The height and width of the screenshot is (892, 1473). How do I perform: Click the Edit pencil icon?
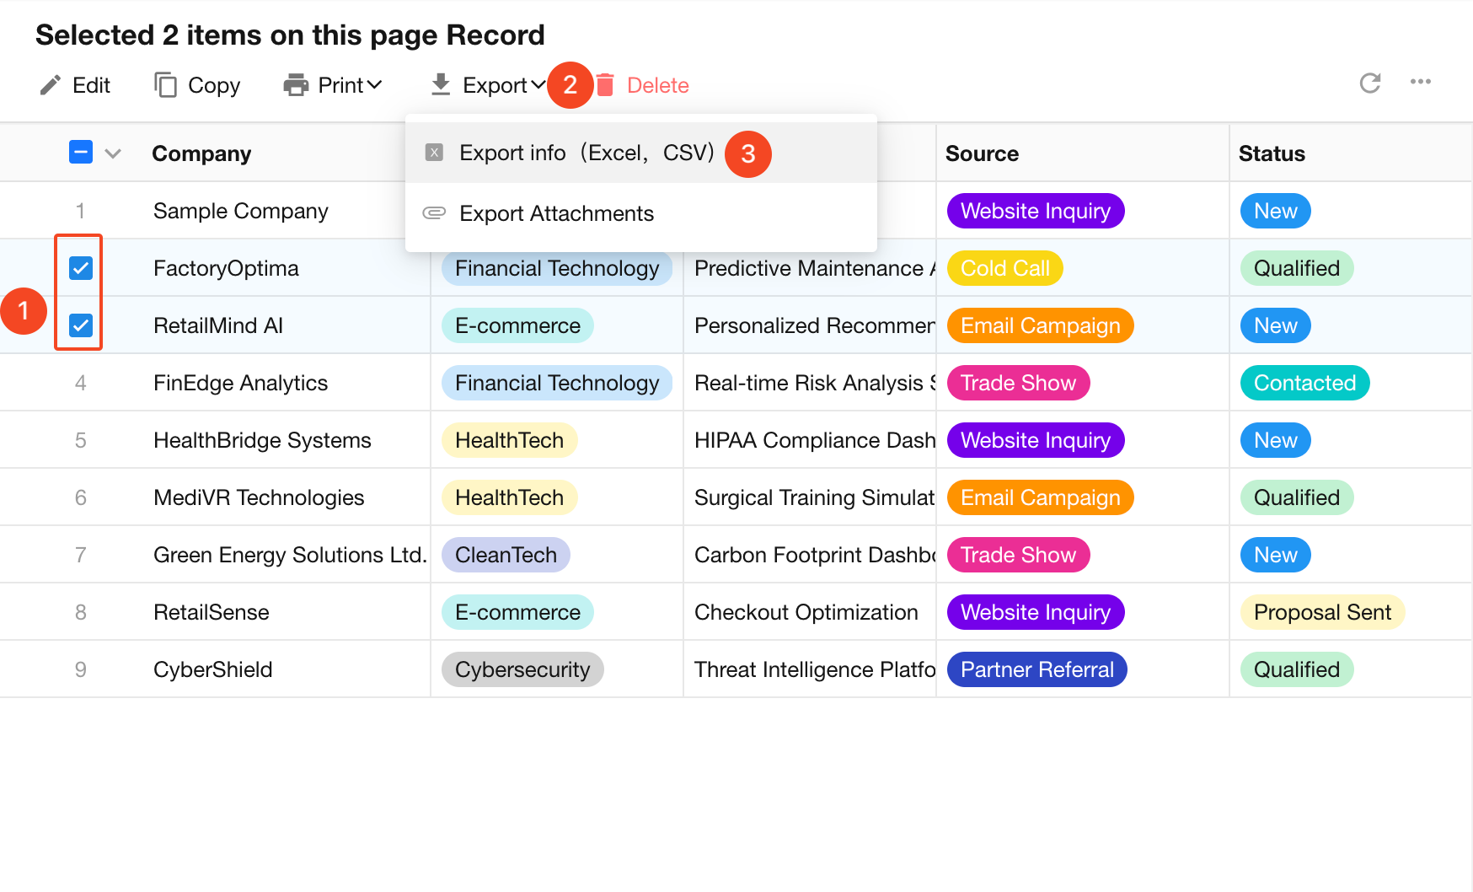[x=51, y=85]
